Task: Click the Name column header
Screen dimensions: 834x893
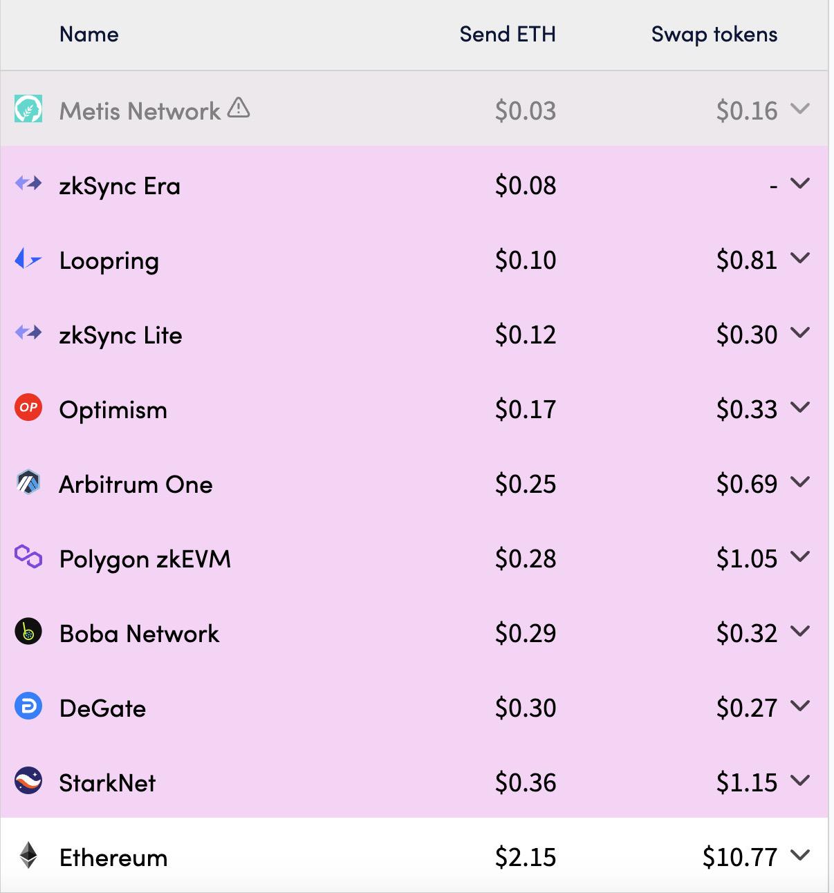Action: tap(89, 34)
